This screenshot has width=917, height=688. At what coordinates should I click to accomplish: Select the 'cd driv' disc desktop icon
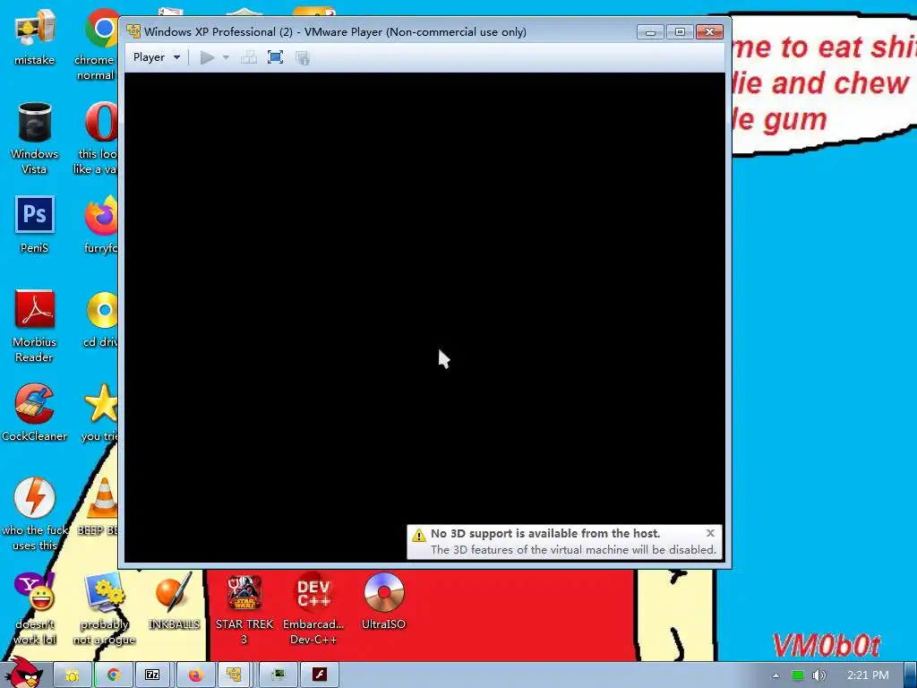pos(100,320)
